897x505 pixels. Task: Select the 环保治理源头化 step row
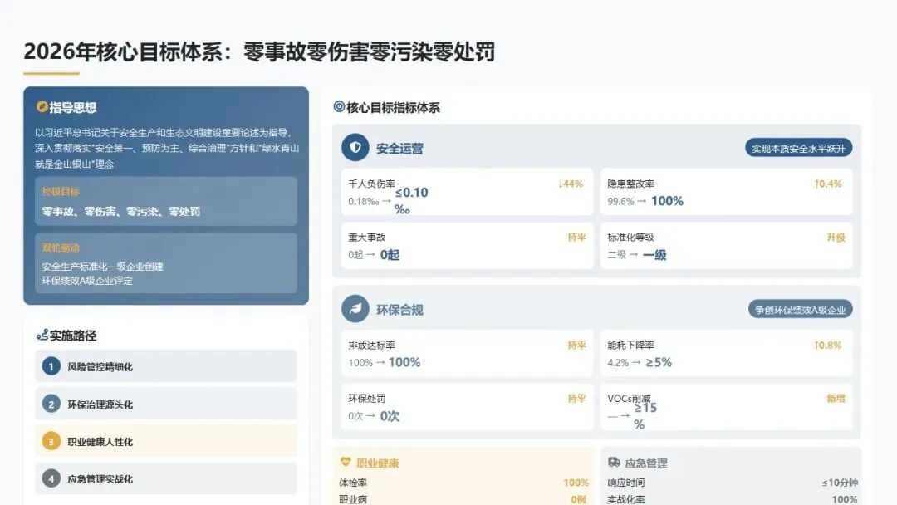point(166,404)
